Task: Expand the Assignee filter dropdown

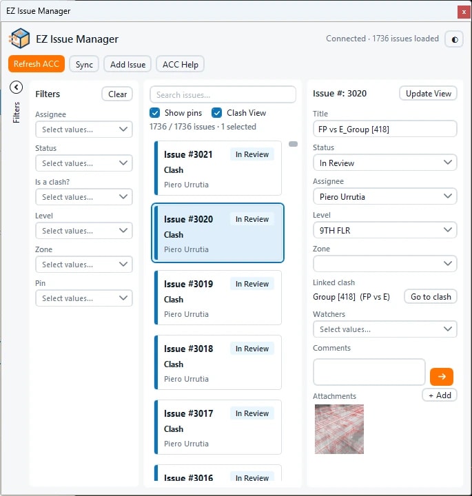Action: [x=84, y=130]
